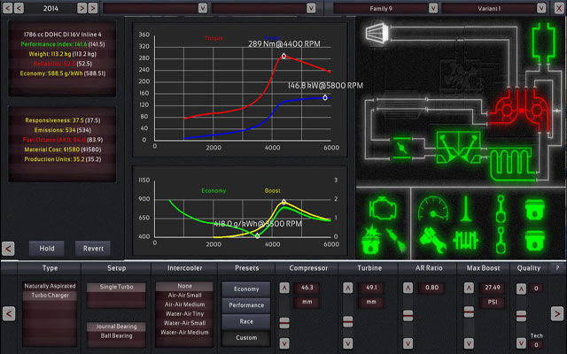567x354 pixels.
Task: Click the Revert button
Action: (93, 248)
